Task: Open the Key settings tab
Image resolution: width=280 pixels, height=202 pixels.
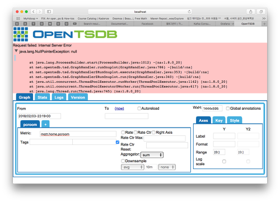Action: (219, 120)
